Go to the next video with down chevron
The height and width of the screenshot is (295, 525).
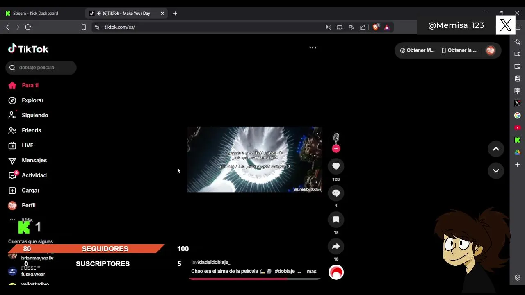pyautogui.click(x=496, y=171)
